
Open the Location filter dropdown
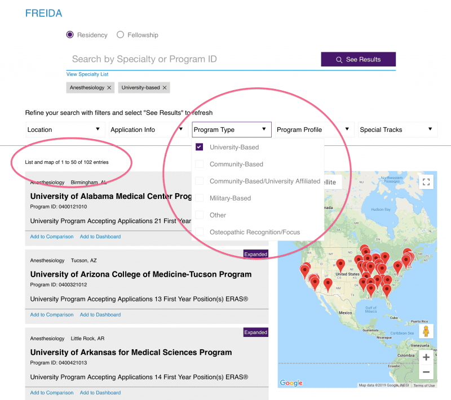[65, 130]
